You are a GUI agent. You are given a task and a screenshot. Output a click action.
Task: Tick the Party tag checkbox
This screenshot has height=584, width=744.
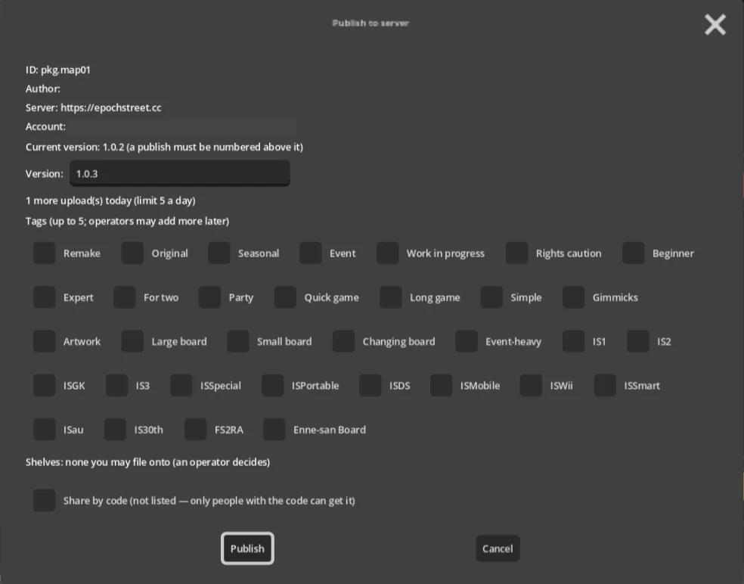point(209,297)
